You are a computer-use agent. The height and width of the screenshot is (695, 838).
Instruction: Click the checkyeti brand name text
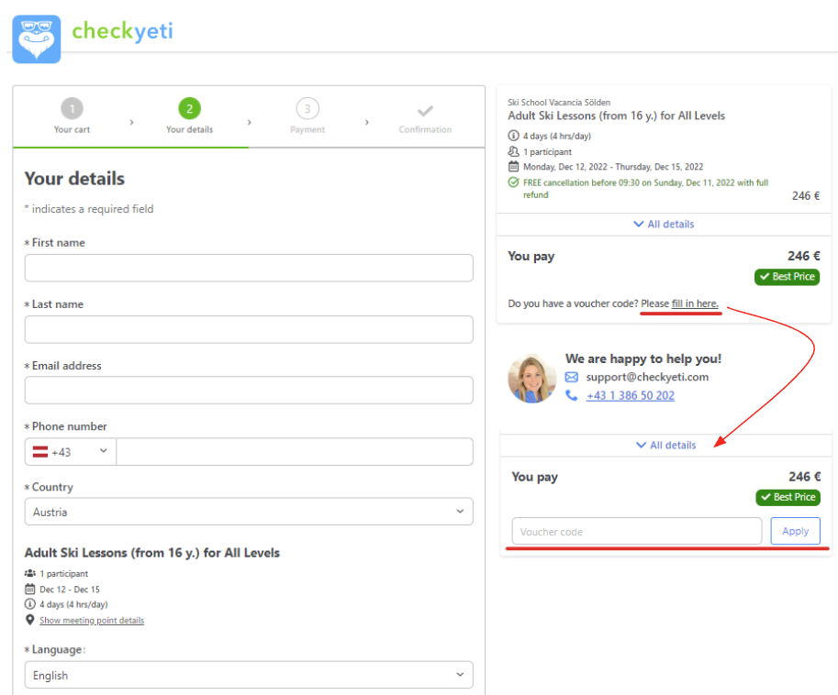(x=122, y=31)
